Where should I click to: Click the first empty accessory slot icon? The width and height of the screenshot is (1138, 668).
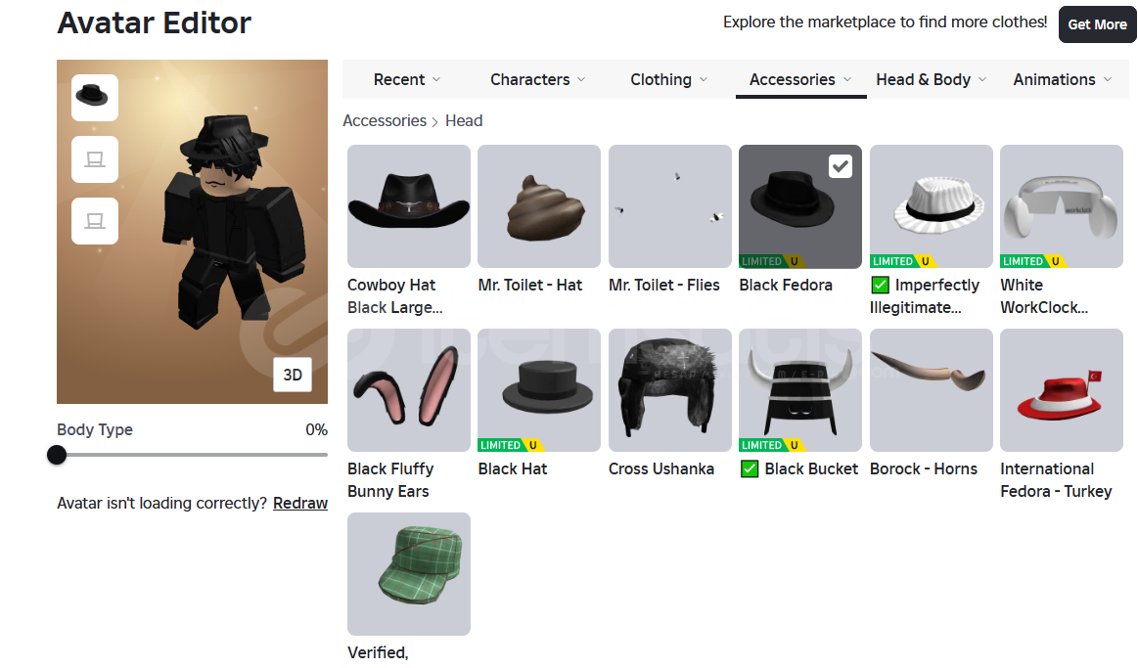pyautogui.click(x=94, y=159)
